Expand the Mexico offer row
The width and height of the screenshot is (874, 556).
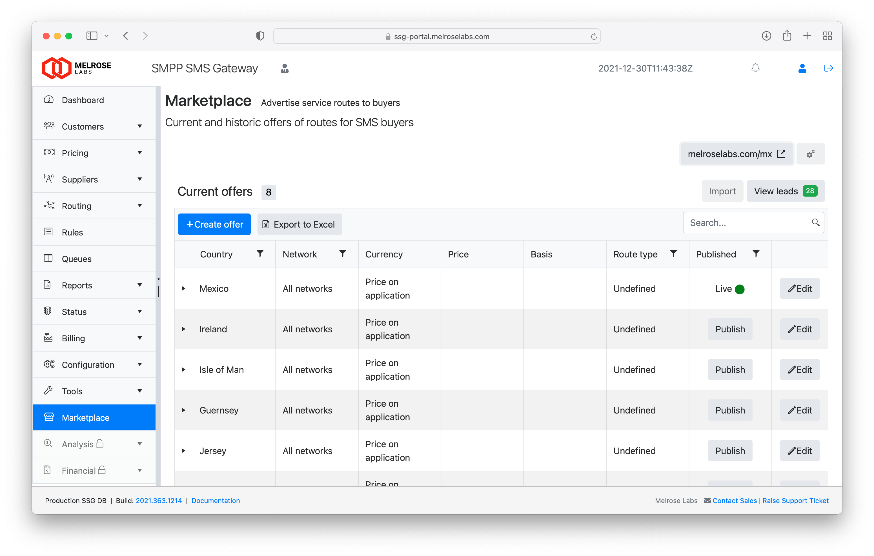(x=184, y=288)
